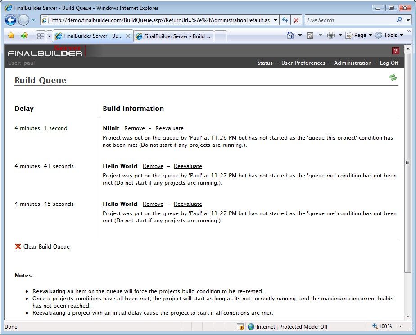This screenshot has width=416, height=335.
Task: Click Log Off
Action: 389,63
